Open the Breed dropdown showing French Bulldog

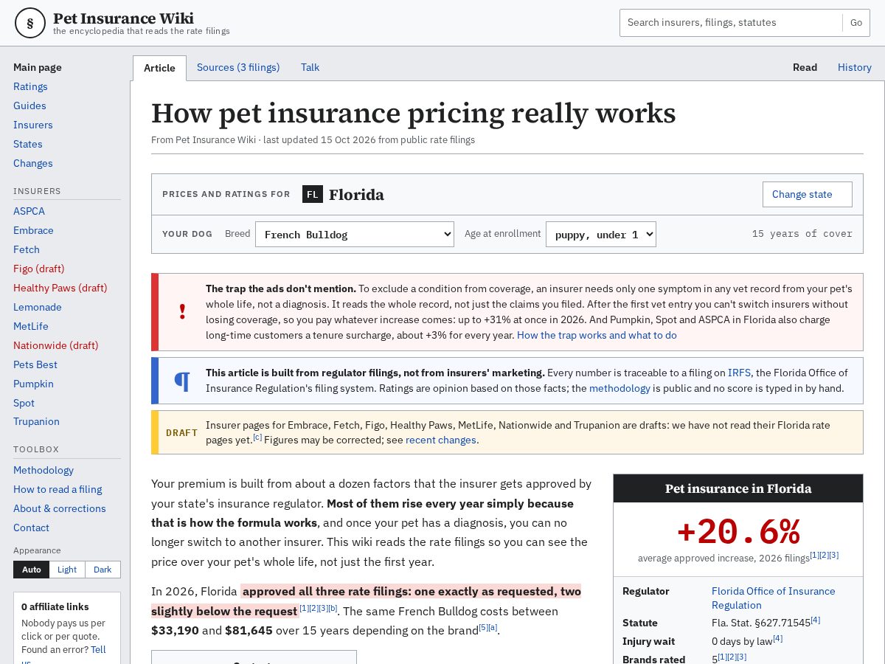[355, 235]
